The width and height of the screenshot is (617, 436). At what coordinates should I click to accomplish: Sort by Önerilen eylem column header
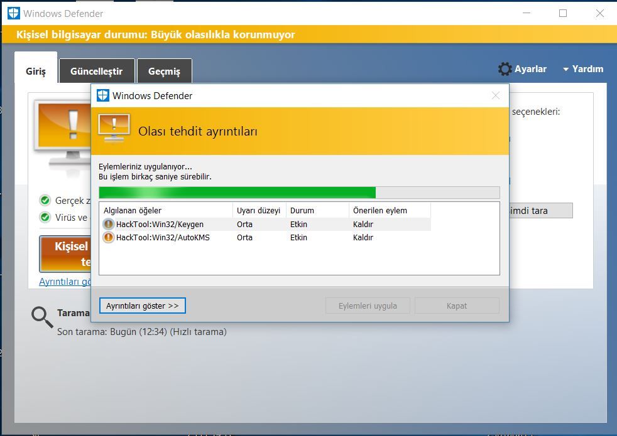coord(390,211)
